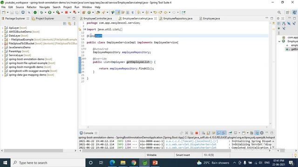Collapse the getEmployeeList method fold at line 20

click(x=85, y=59)
